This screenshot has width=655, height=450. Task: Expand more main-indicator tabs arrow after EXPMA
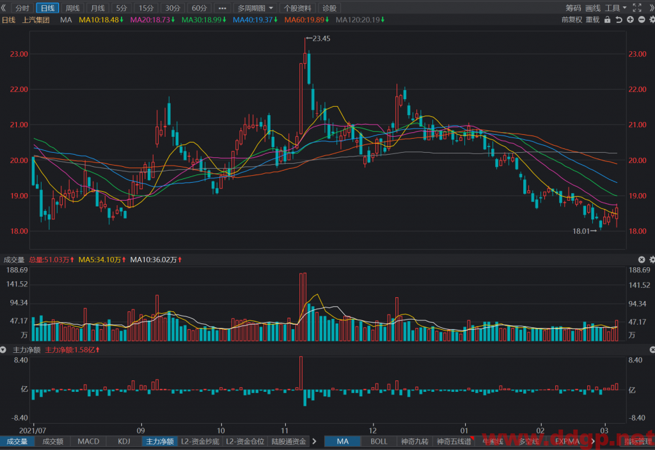(x=592, y=441)
